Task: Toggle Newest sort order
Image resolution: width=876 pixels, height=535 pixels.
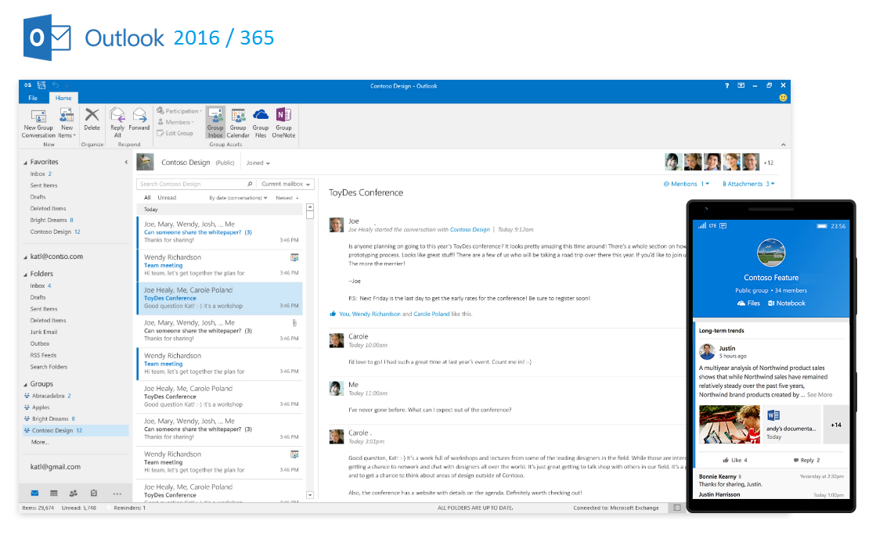Action: pos(287,198)
